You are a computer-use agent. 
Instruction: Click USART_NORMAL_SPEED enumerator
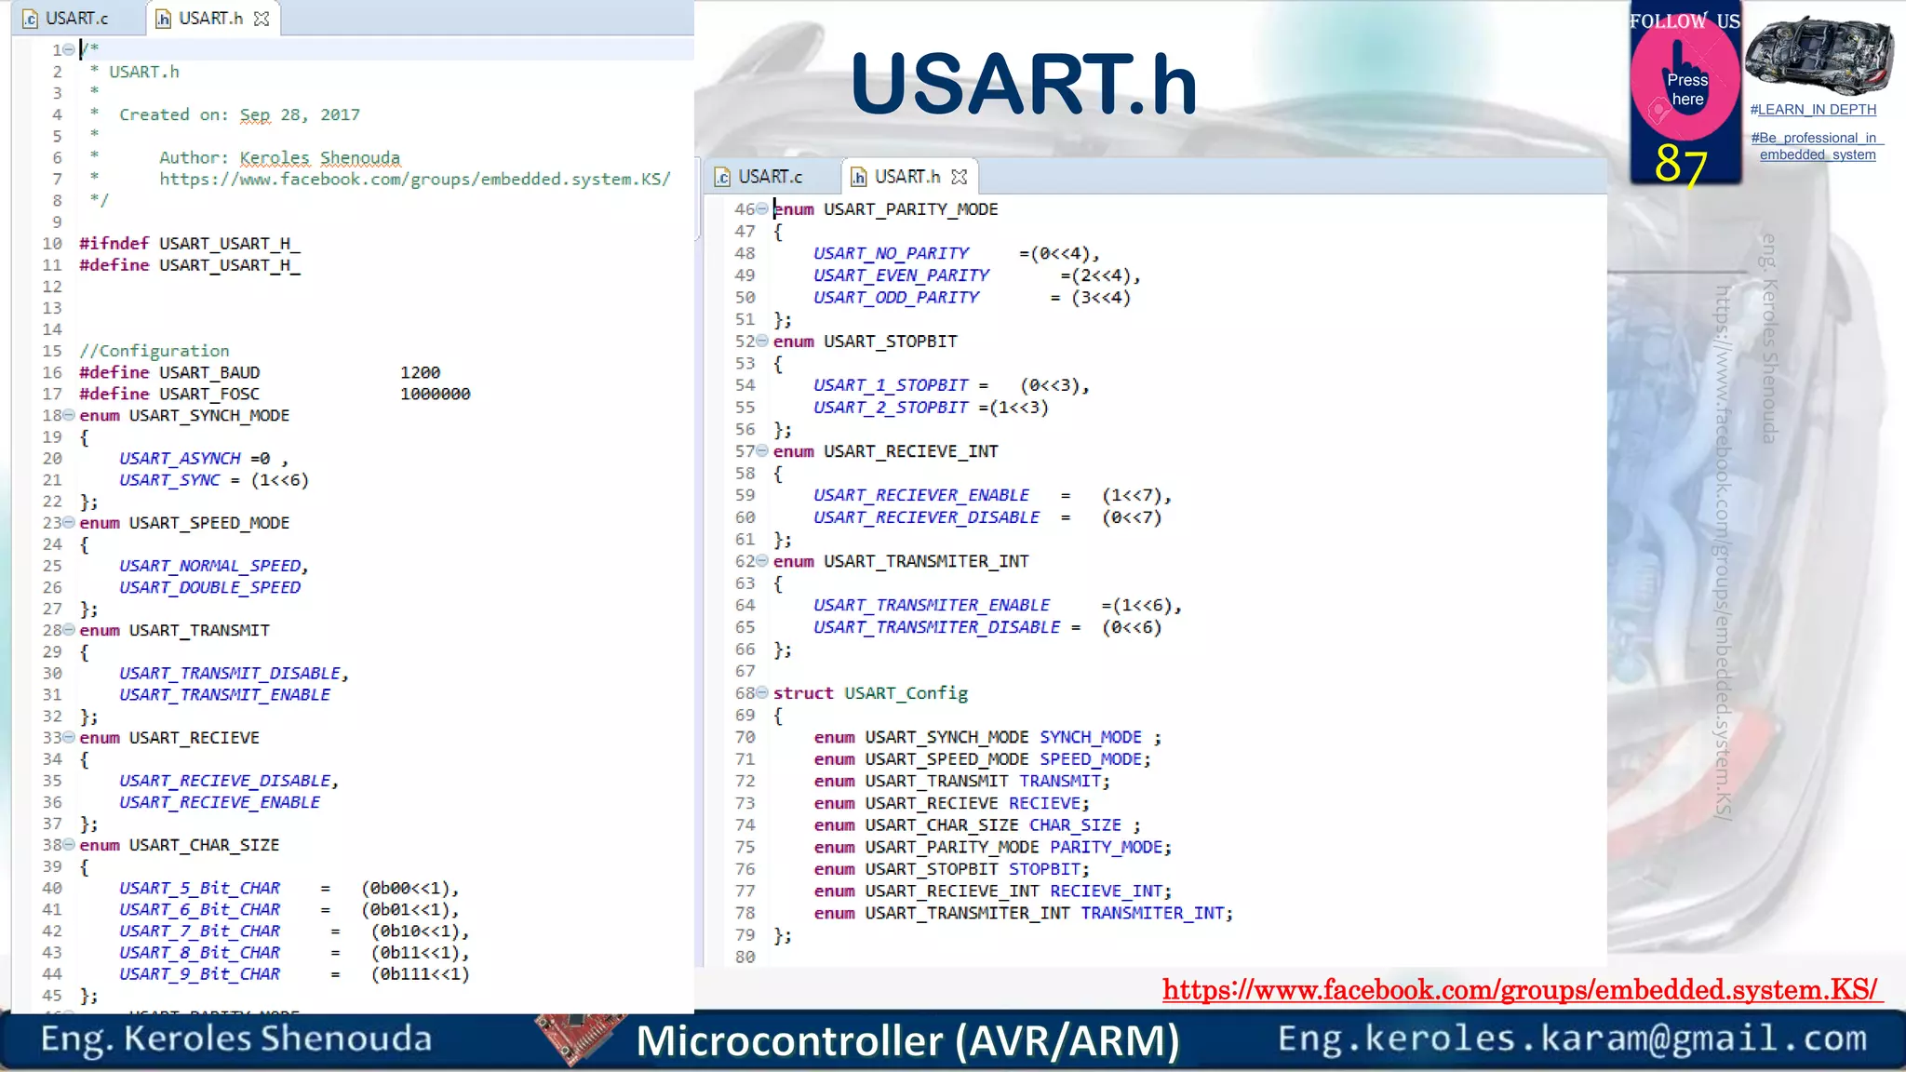coord(210,565)
